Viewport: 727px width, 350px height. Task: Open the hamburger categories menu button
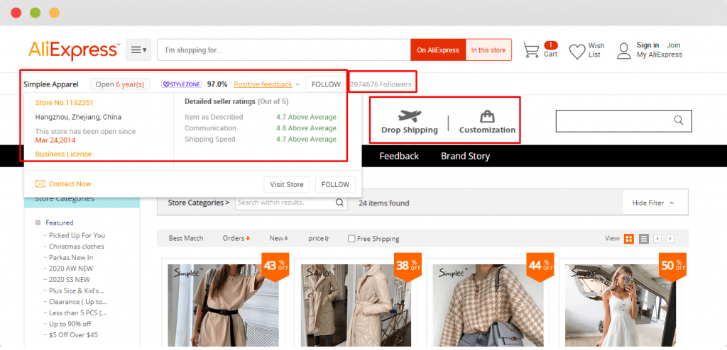138,50
